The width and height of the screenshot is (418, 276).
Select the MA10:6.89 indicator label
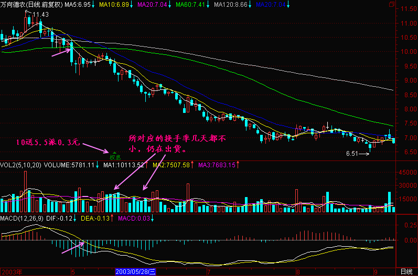pyautogui.click(x=113, y=4)
